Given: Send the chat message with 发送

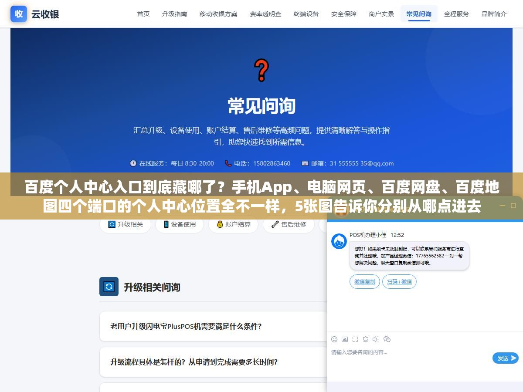Looking at the screenshot, I should tap(506, 358).
